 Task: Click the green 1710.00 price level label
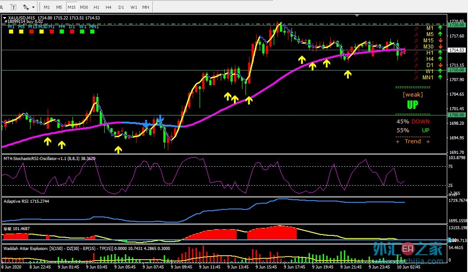(x=457, y=70)
